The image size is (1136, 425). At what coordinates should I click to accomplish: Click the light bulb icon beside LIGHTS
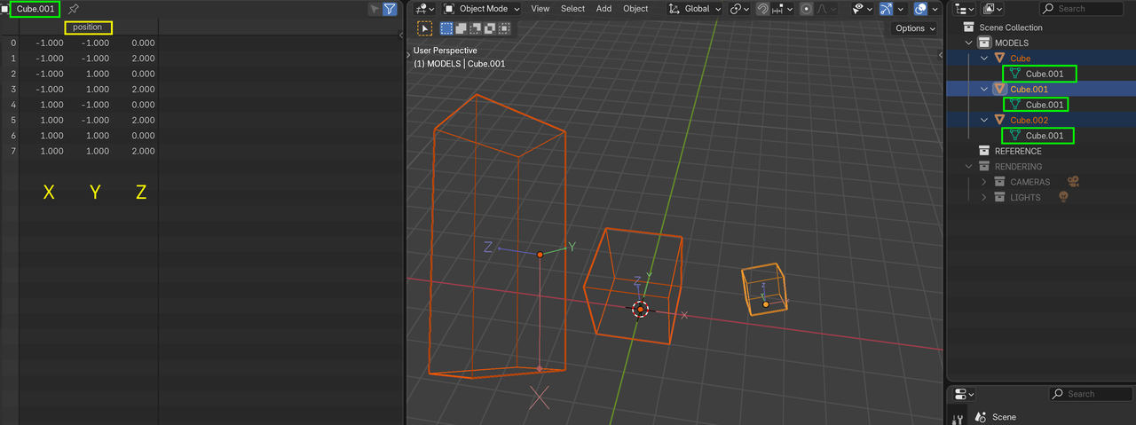[1063, 197]
